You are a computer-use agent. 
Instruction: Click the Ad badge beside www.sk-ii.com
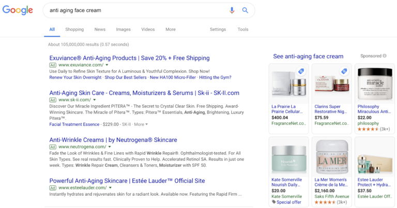coord(53,100)
